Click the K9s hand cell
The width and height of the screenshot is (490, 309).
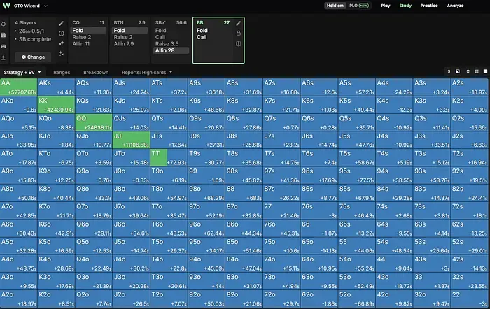pyautogui.click(x=206, y=105)
